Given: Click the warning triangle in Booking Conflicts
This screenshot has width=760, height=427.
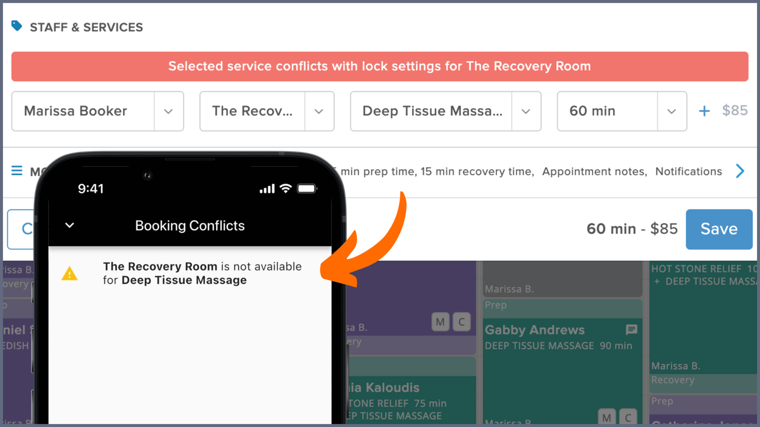Looking at the screenshot, I should coord(69,273).
